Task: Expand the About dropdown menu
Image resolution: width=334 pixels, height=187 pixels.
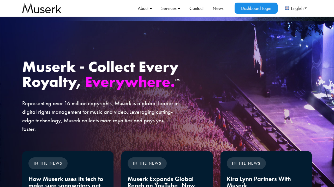Action: click(145, 8)
